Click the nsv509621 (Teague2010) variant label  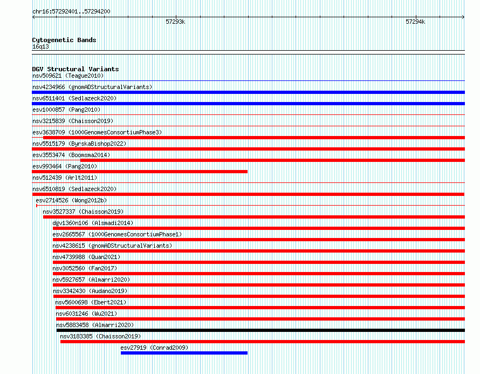(68, 76)
